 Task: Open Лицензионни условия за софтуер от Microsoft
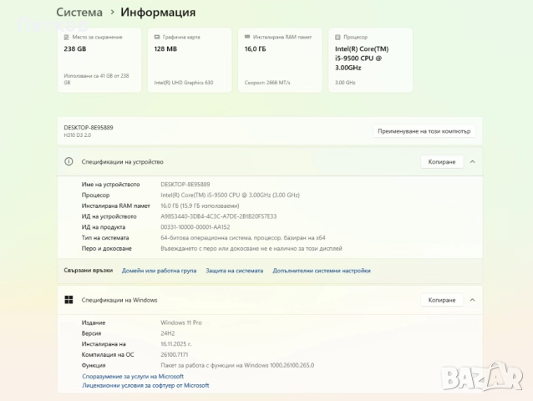point(145,385)
